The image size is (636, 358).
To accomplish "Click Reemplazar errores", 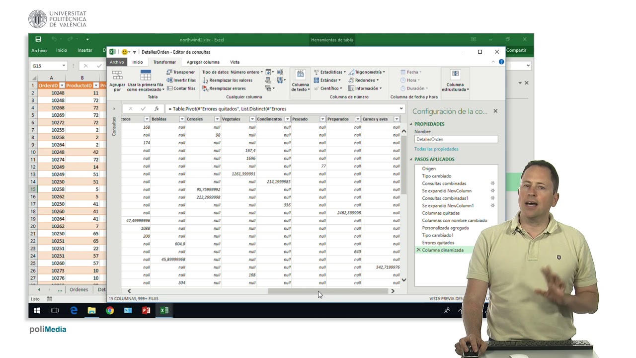I will 224,88.
